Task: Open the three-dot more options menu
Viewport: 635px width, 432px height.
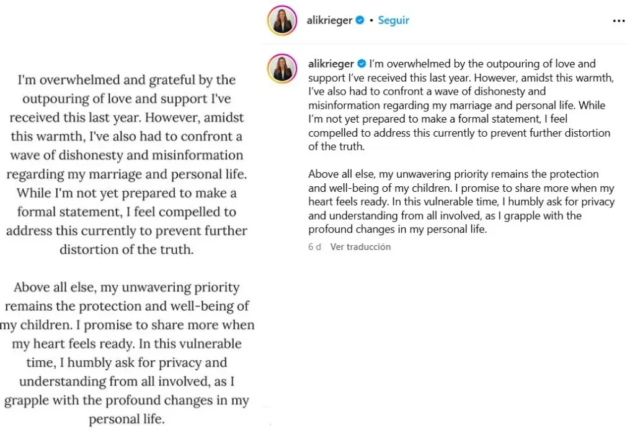Action: point(618,20)
